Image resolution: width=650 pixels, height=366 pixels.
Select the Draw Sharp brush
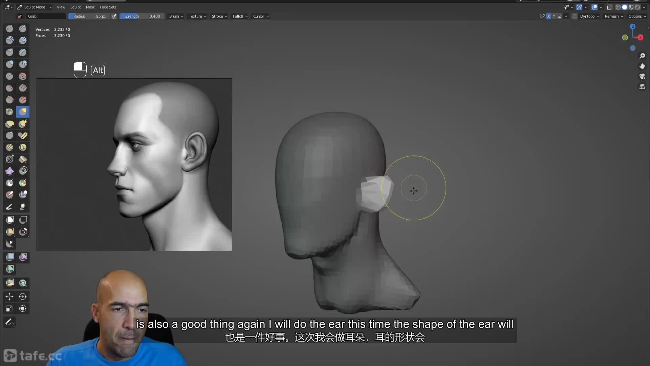[x=23, y=29]
